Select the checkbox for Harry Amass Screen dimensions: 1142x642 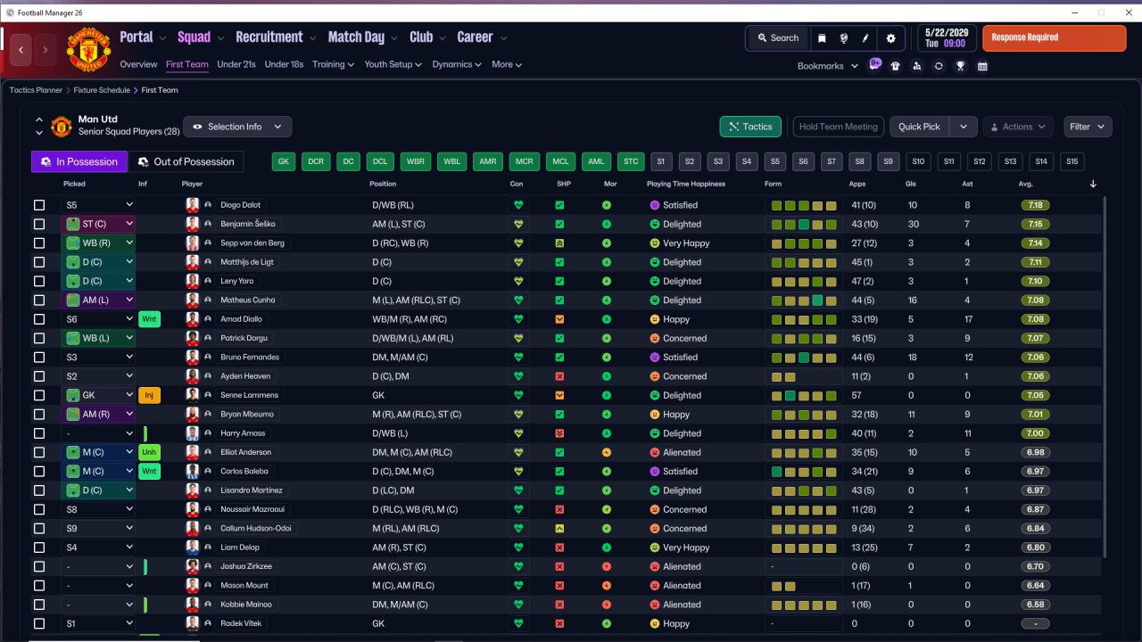(x=39, y=433)
